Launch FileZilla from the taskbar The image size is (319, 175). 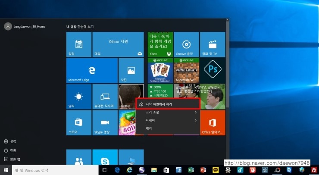point(314,170)
